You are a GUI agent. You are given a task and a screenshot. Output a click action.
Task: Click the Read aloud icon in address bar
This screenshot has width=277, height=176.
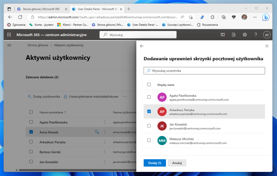tap(182, 17)
